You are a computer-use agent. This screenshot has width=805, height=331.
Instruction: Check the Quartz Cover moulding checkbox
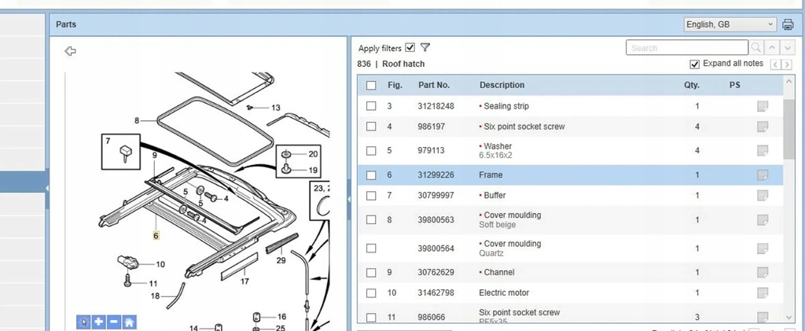[x=371, y=248]
